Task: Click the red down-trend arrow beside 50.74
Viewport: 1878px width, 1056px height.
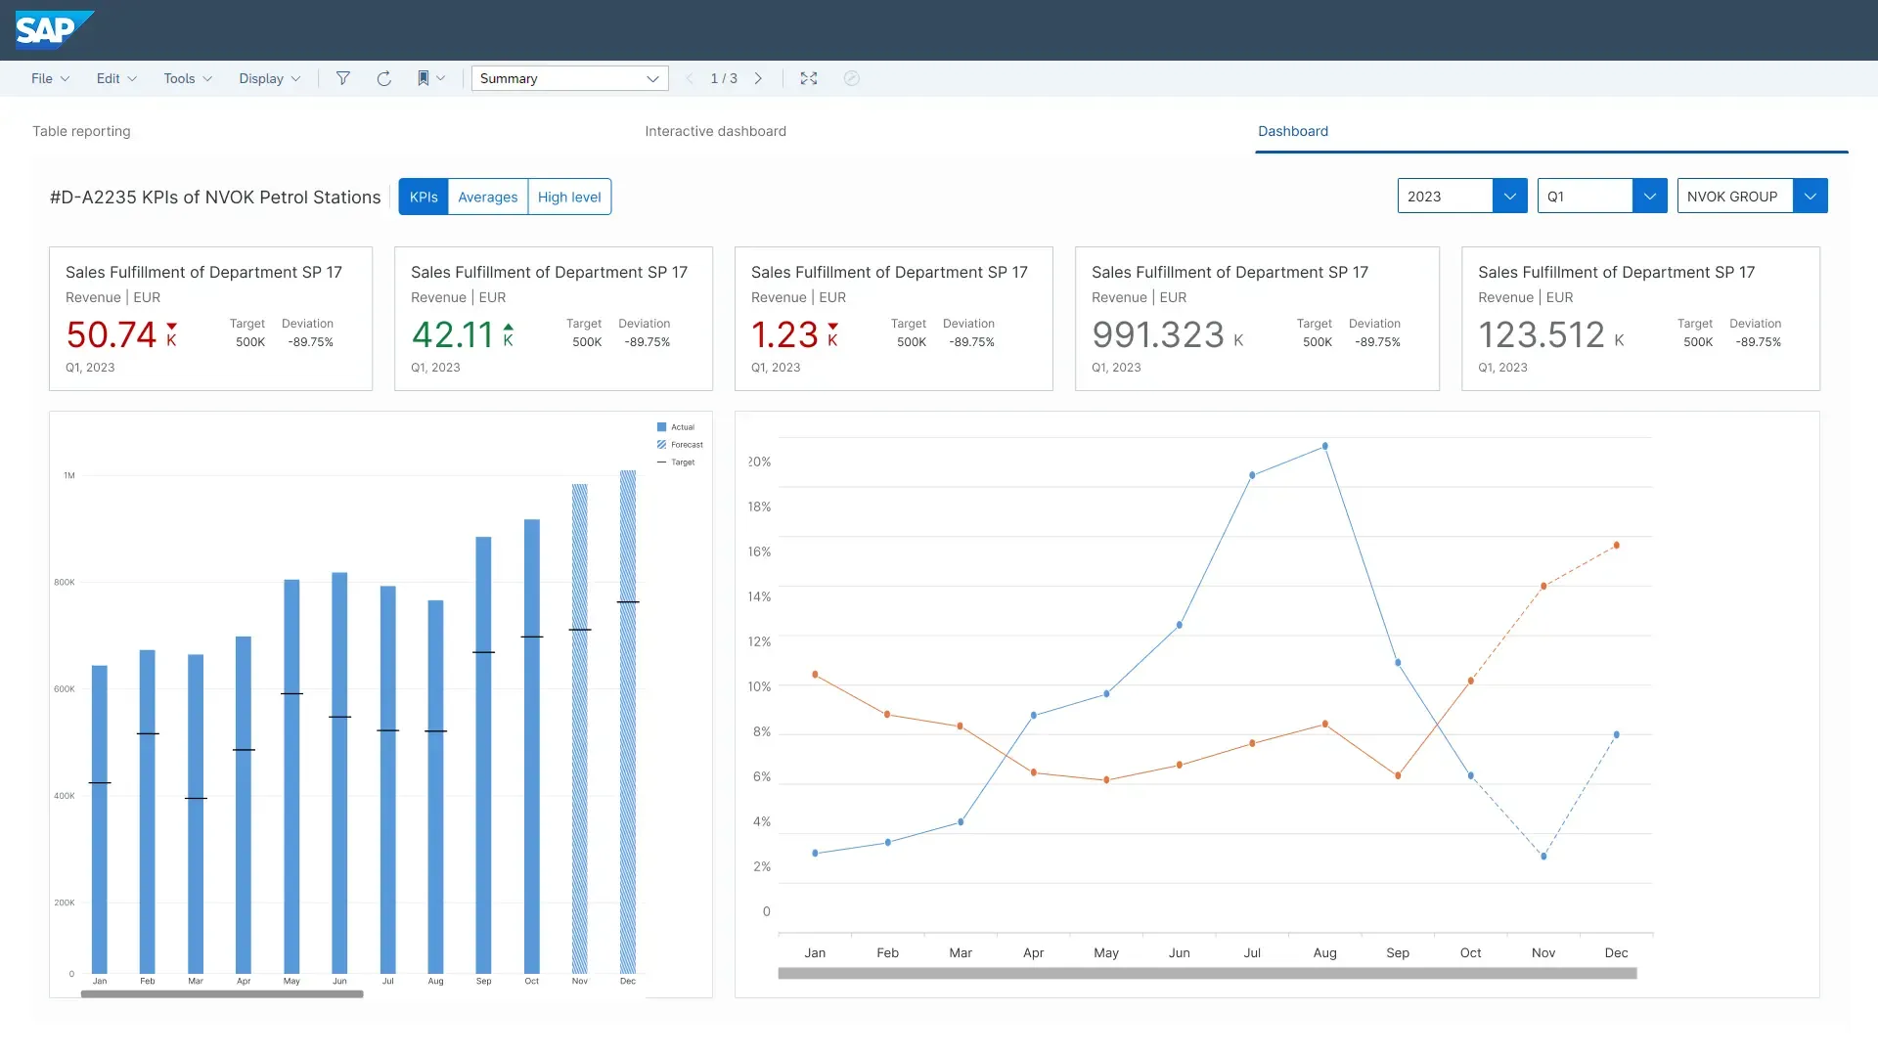Action: pyautogui.click(x=172, y=327)
